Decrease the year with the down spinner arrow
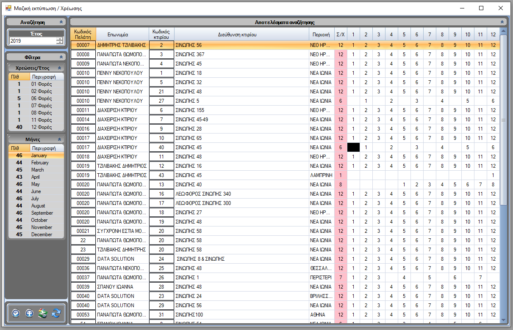 click(59, 43)
